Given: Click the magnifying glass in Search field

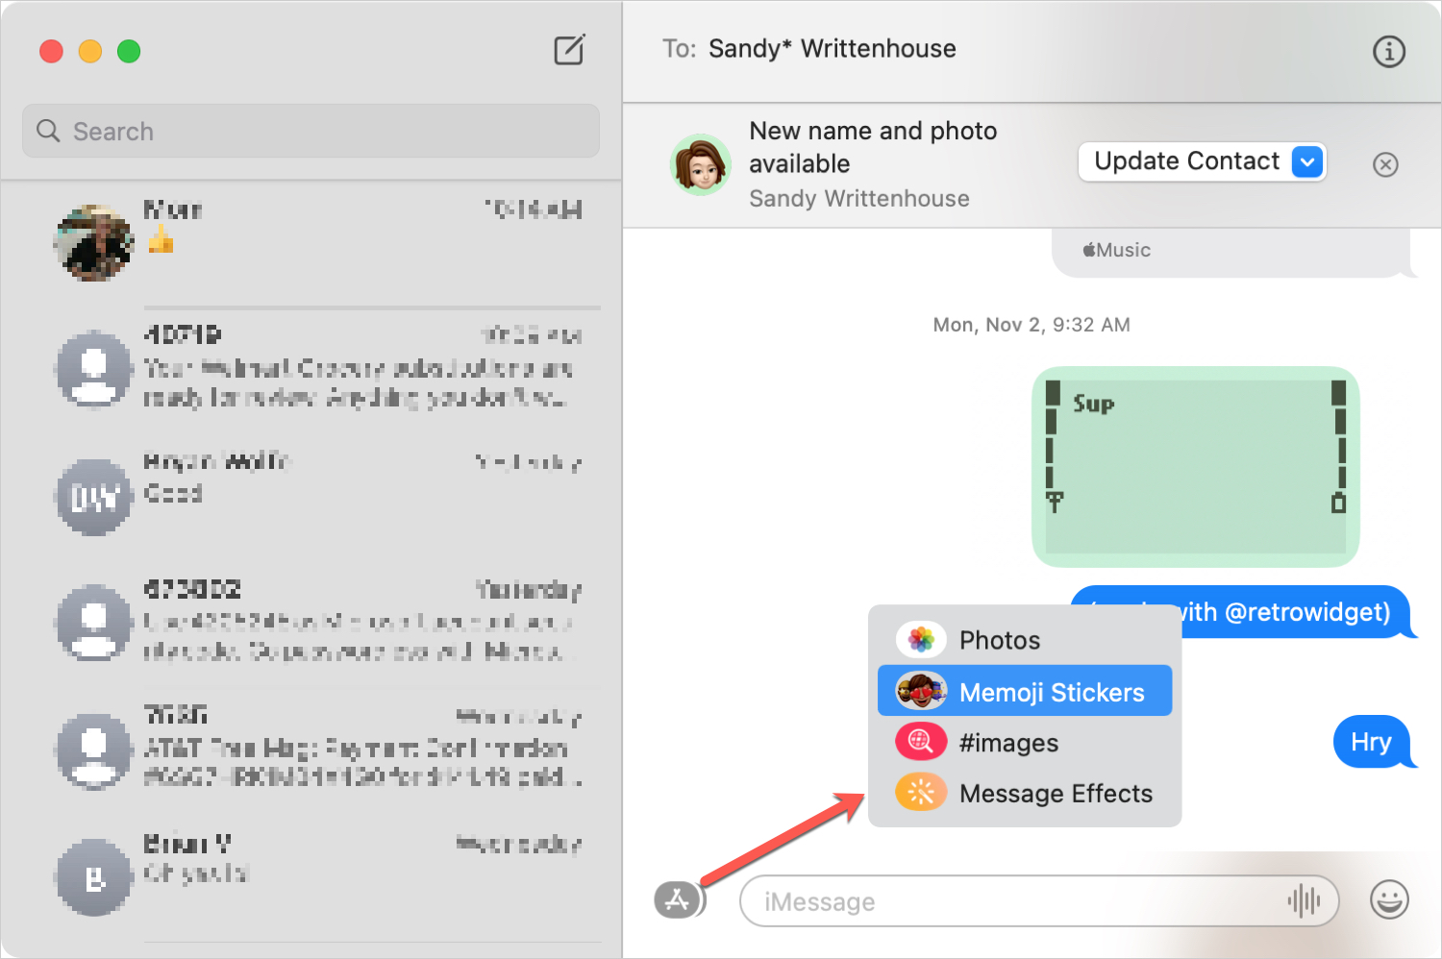Looking at the screenshot, I should point(48,131).
